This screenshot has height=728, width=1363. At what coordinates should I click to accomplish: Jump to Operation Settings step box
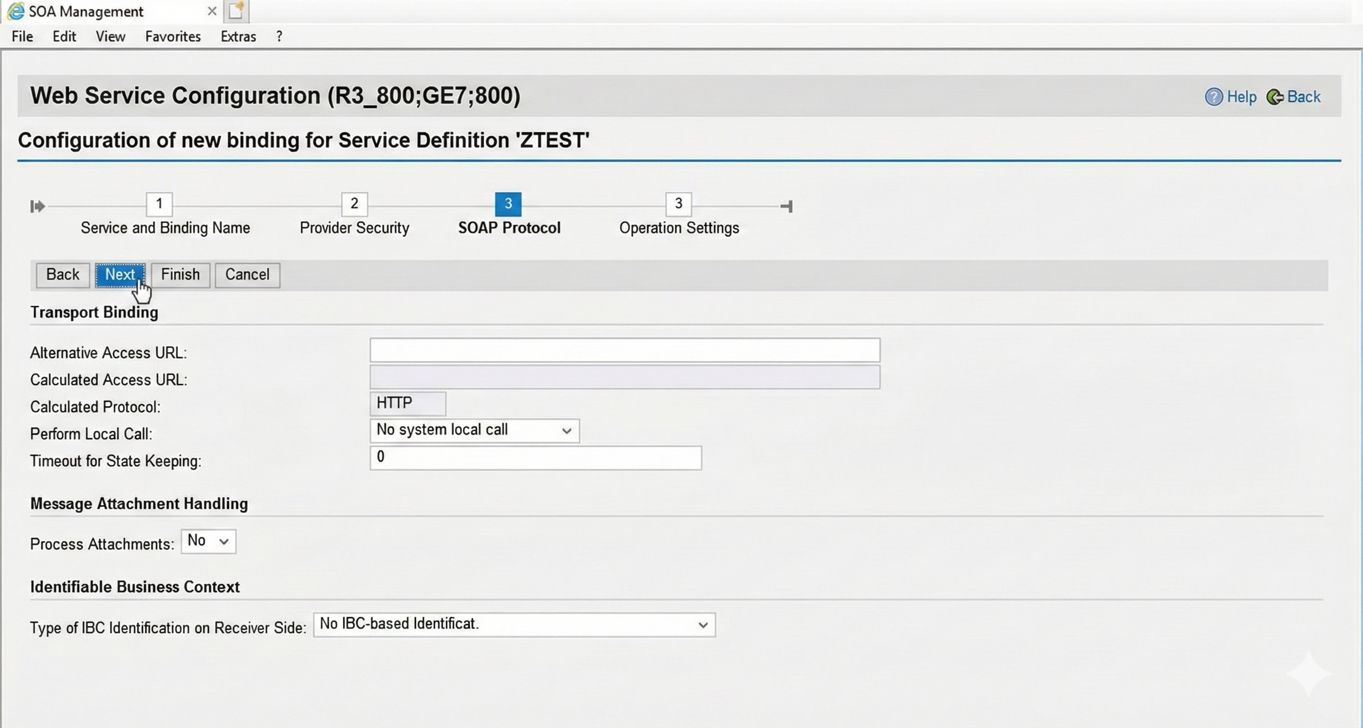click(x=678, y=204)
